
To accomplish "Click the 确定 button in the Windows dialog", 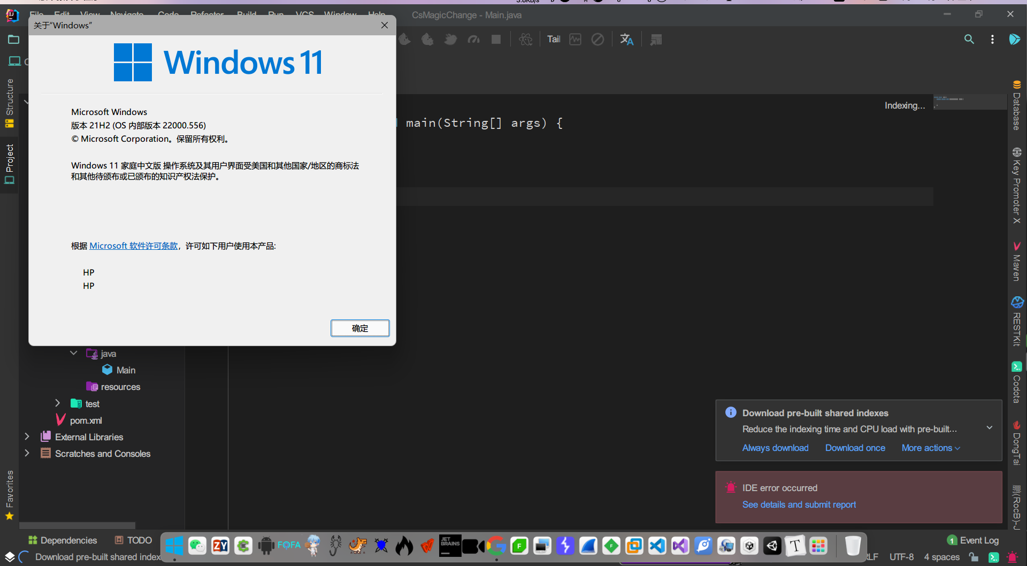I will click(360, 328).
